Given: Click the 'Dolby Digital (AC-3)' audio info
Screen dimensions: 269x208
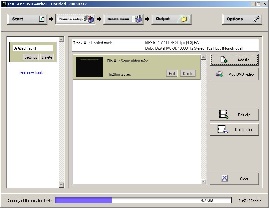Looking at the screenshot, I should 194,48.
